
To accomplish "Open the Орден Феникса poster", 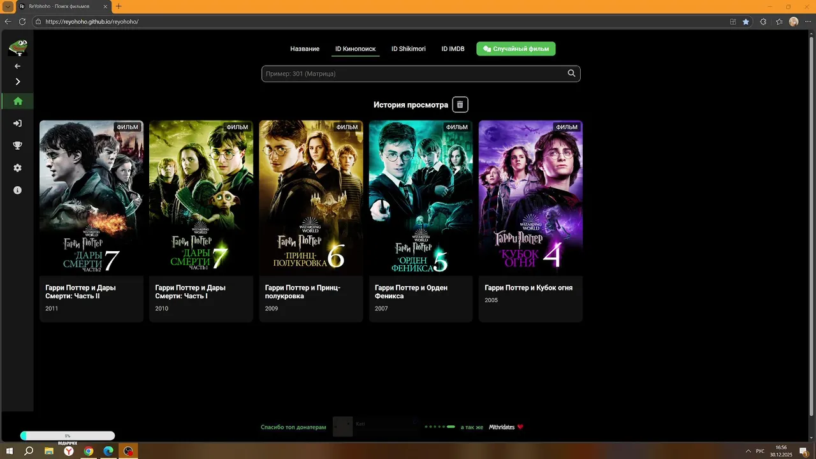I will (x=421, y=198).
